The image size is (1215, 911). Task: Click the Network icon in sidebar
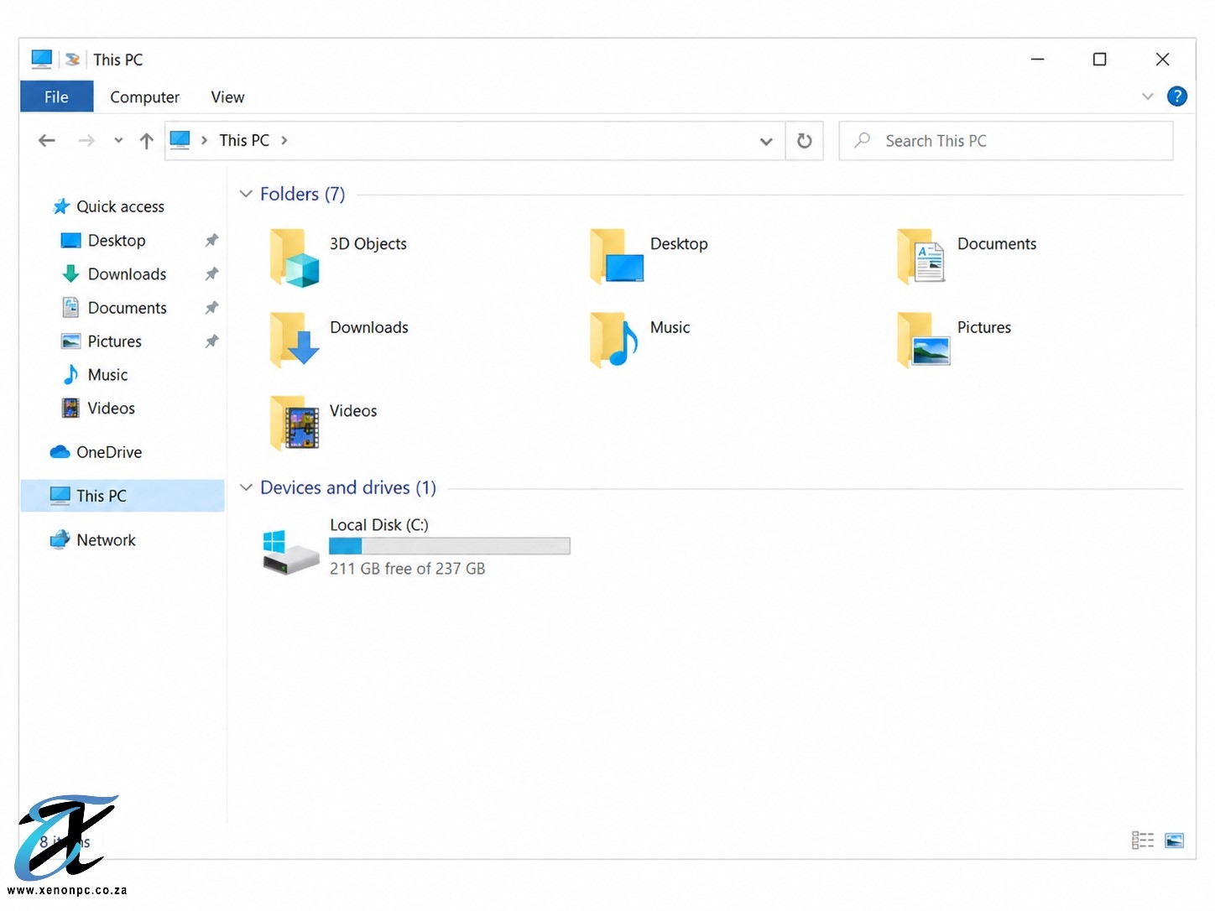click(x=60, y=540)
